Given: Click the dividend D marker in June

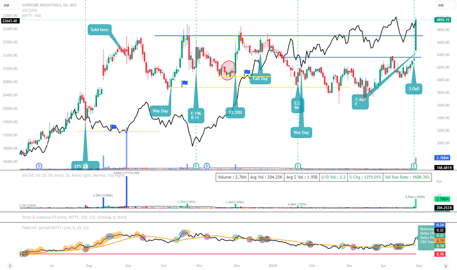Looking at the screenshot, I should [x=39, y=166].
